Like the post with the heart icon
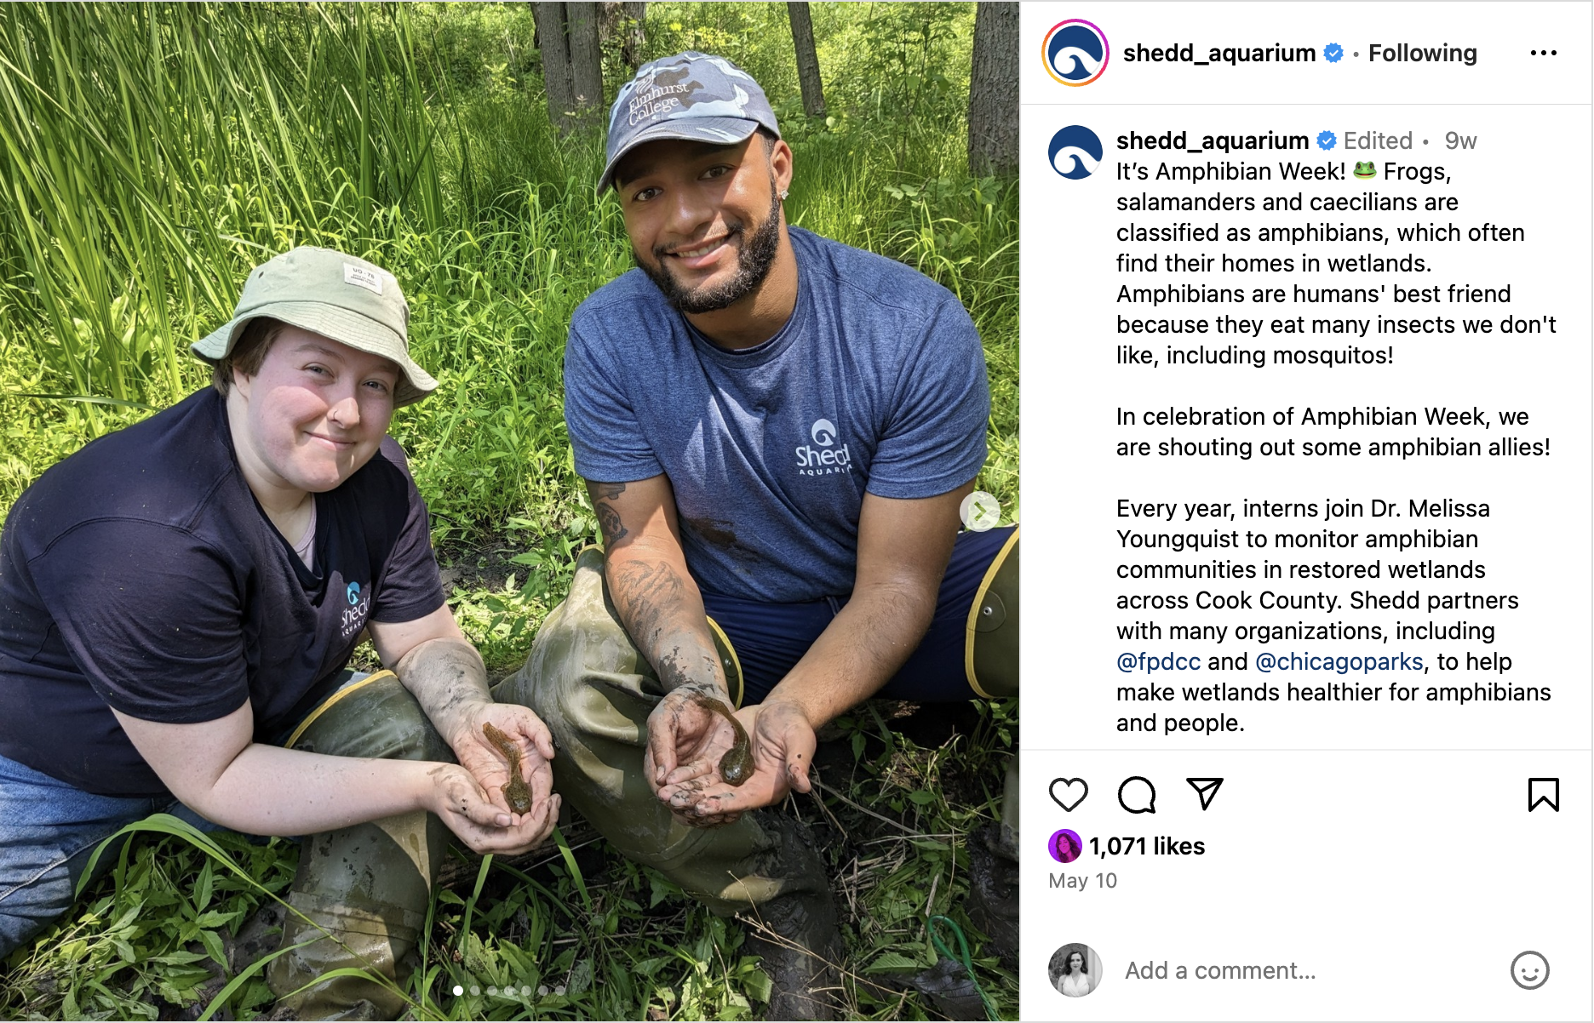Screen dimensions: 1594x1023 tap(1068, 795)
